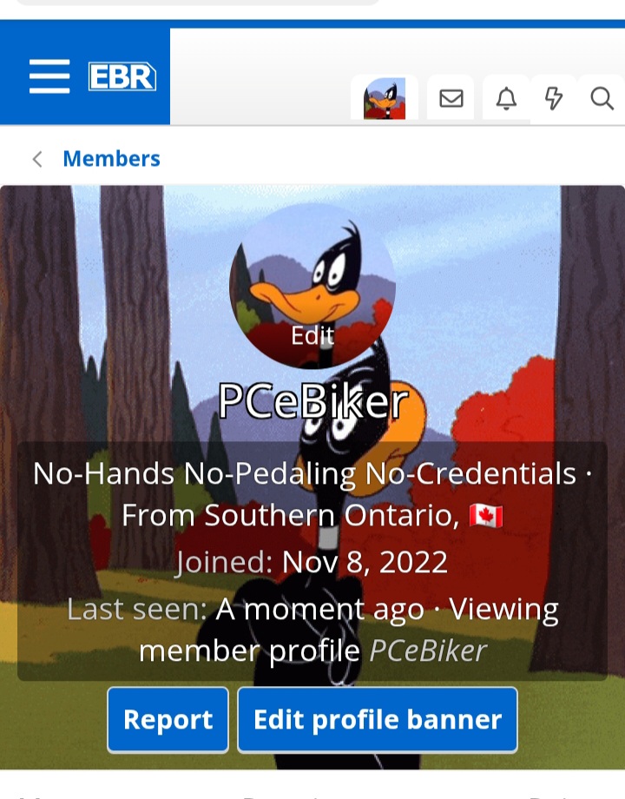The width and height of the screenshot is (625, 799).
Task: Click the Edit profile banner button
Action: [x=378, y=719]
